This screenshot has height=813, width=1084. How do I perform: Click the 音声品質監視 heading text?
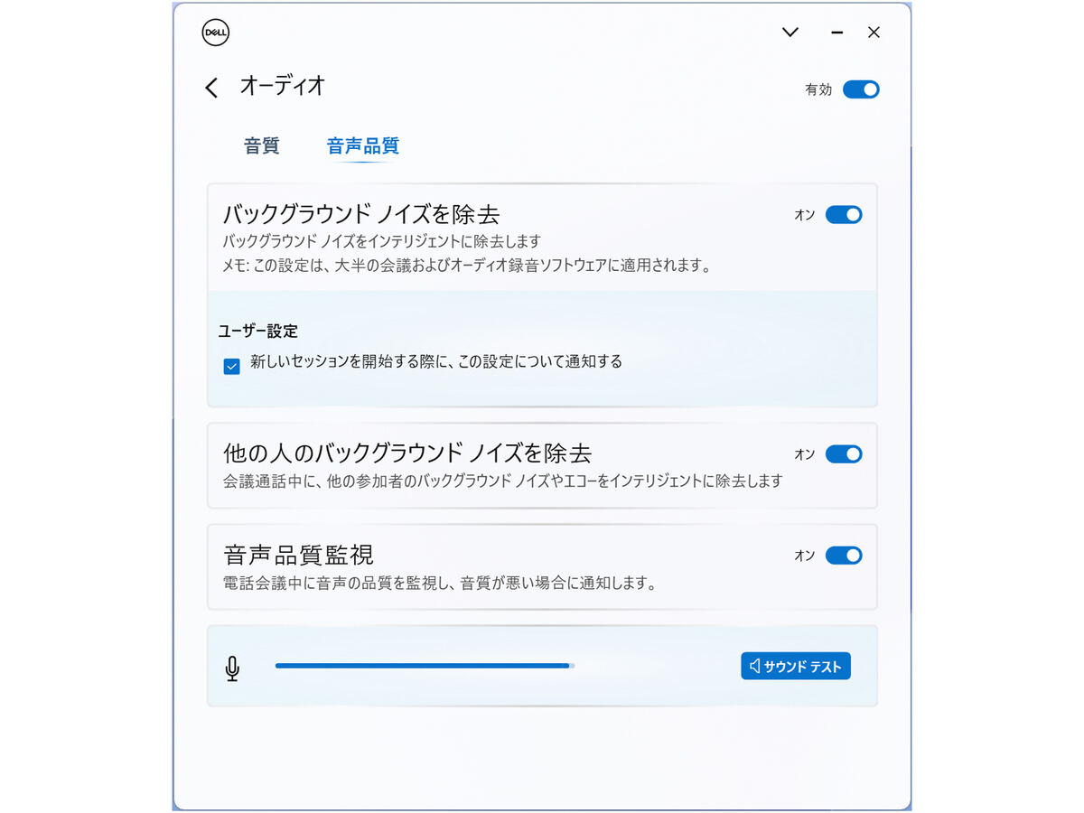[x=298, y=555]
